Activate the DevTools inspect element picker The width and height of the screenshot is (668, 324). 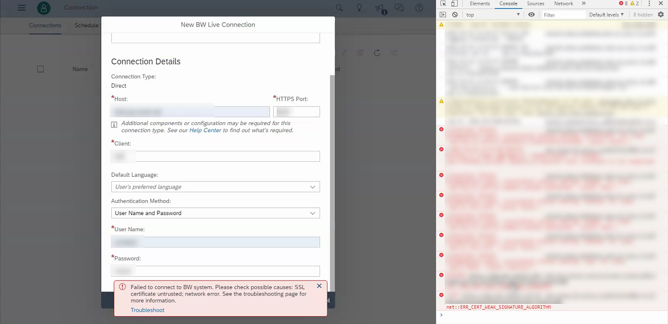[x=443, y=4]
